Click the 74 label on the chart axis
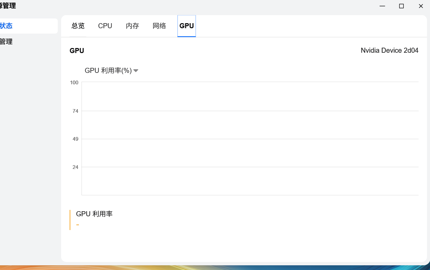Image resolution: width=430 pixels, height=270 pixels. (76, 111)
